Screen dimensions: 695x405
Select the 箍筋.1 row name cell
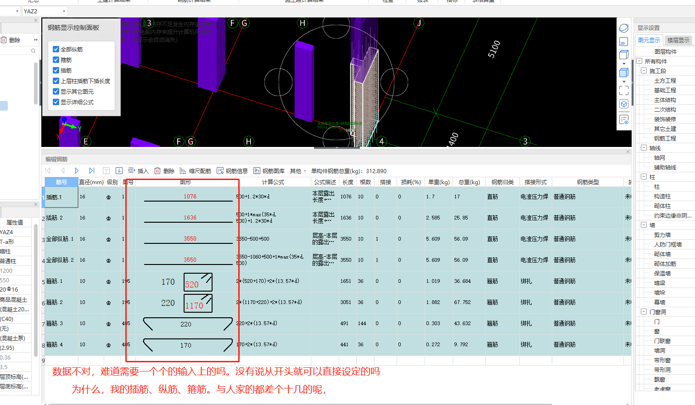62,281
